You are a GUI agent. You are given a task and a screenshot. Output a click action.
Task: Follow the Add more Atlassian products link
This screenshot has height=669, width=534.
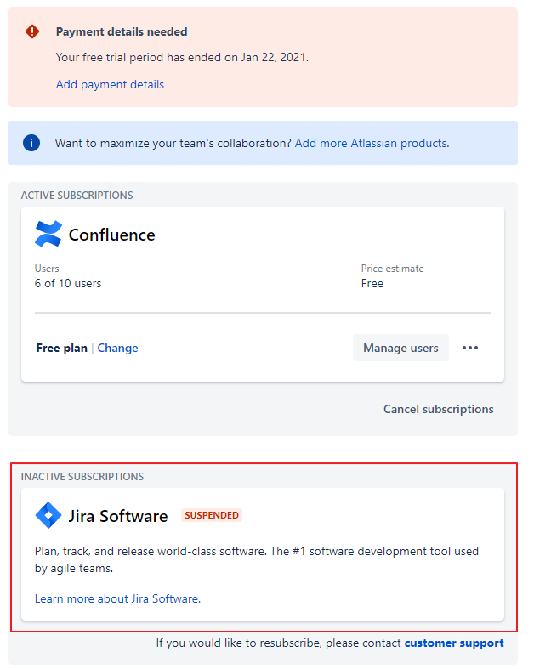370,143
